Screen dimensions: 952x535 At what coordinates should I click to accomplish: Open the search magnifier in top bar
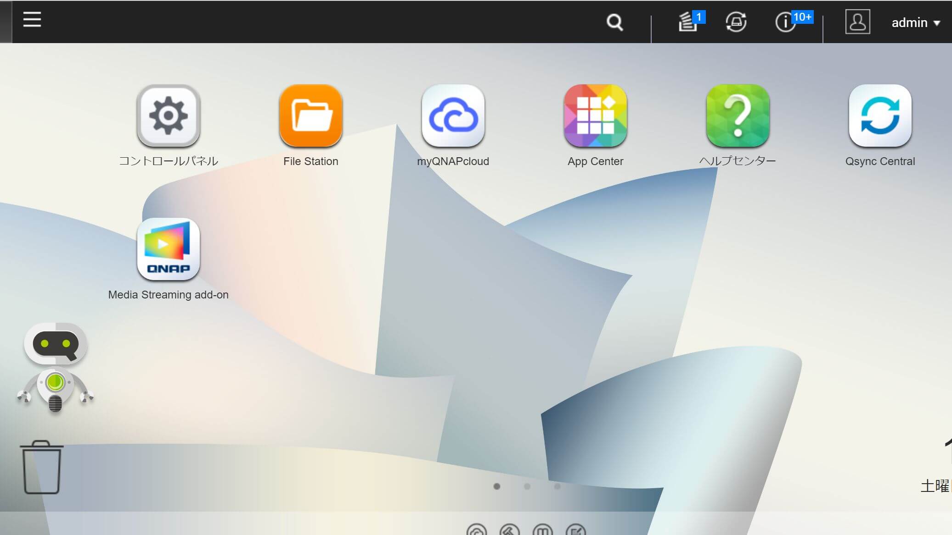pos(614,22)
